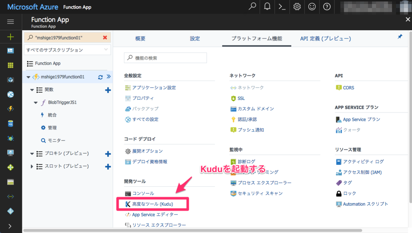The width and height of the screenshot is (412, 233).
Task: Open デプロイ資格情報
Action: (150, 162)
